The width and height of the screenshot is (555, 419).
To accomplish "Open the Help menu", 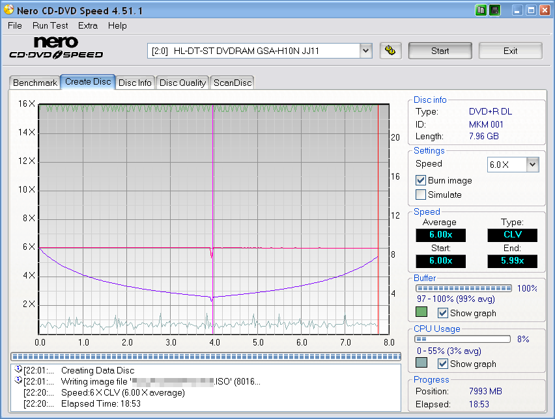I will pyautogui.click(x=117, y=26).
